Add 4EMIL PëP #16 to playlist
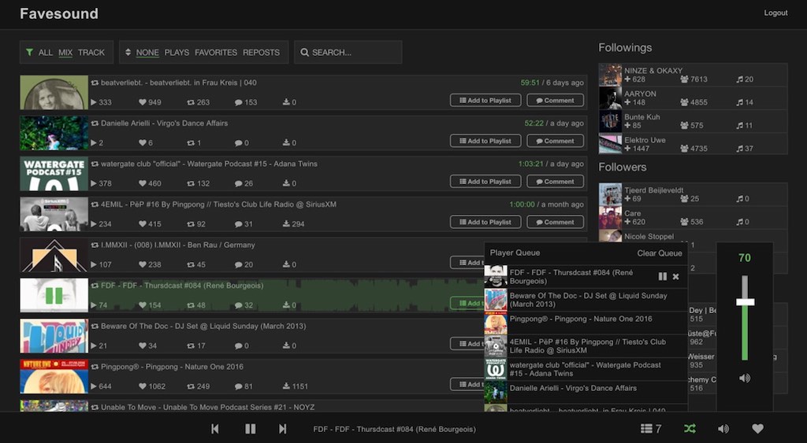 tap(485, 222)
